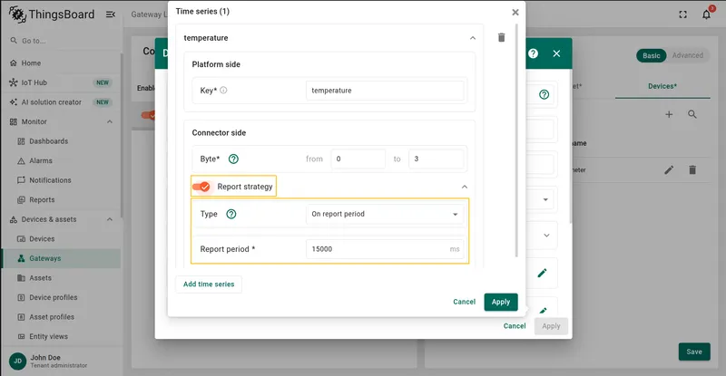Collapse Devices & assets section chevron
The height and width of the screenshot is (376, 726).
click(110, 219)
